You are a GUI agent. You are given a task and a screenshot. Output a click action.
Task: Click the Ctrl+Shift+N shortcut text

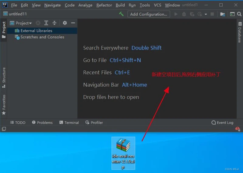tap(125, 60)
